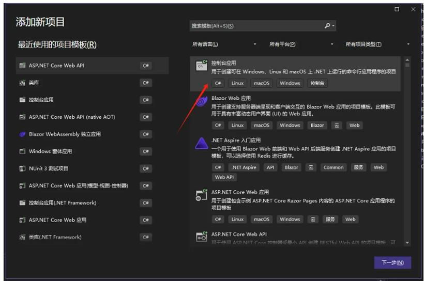
Task: Select the Blazor Web 应用 title
Action: 231,98
